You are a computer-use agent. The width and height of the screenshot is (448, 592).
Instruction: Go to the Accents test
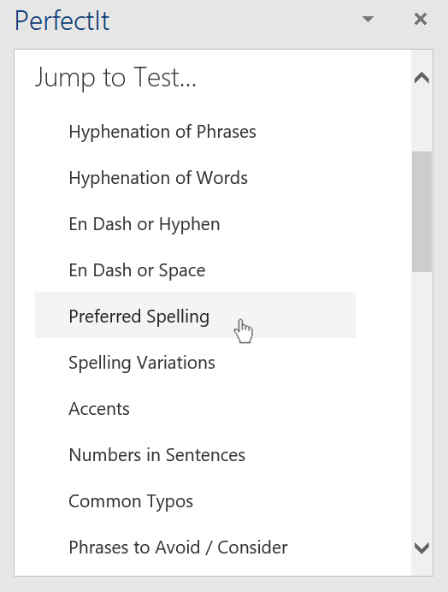click(x=195, y=409)
